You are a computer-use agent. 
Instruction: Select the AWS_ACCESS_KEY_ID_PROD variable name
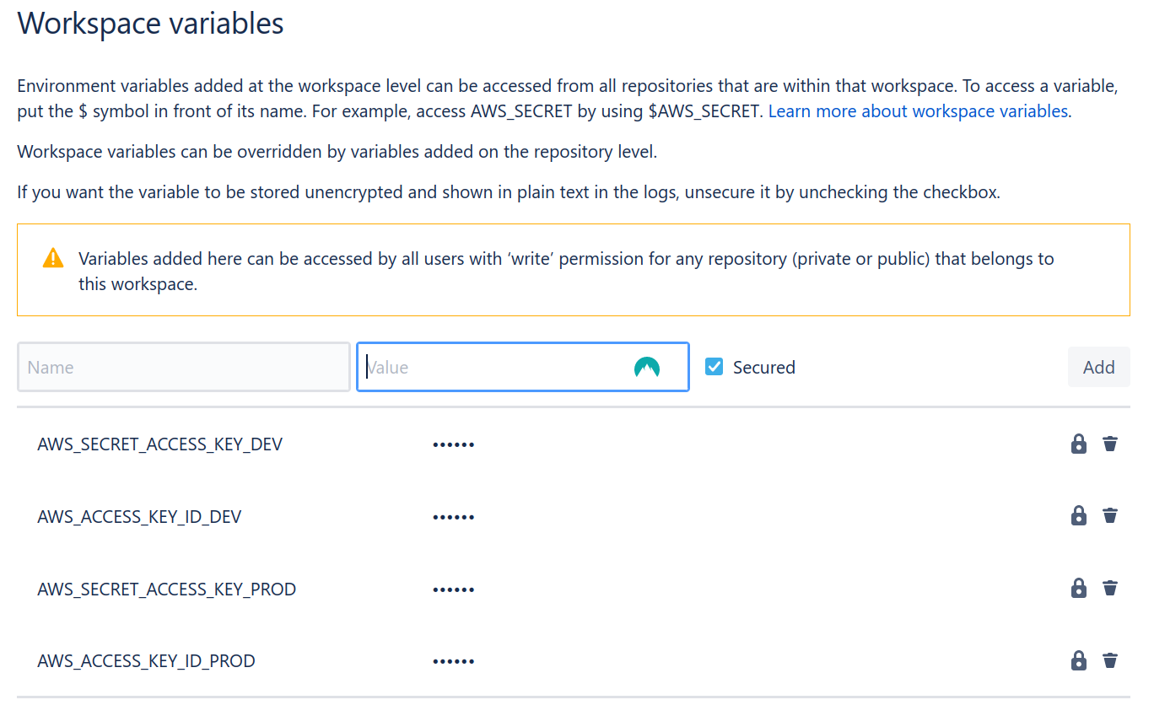(146, 662)
